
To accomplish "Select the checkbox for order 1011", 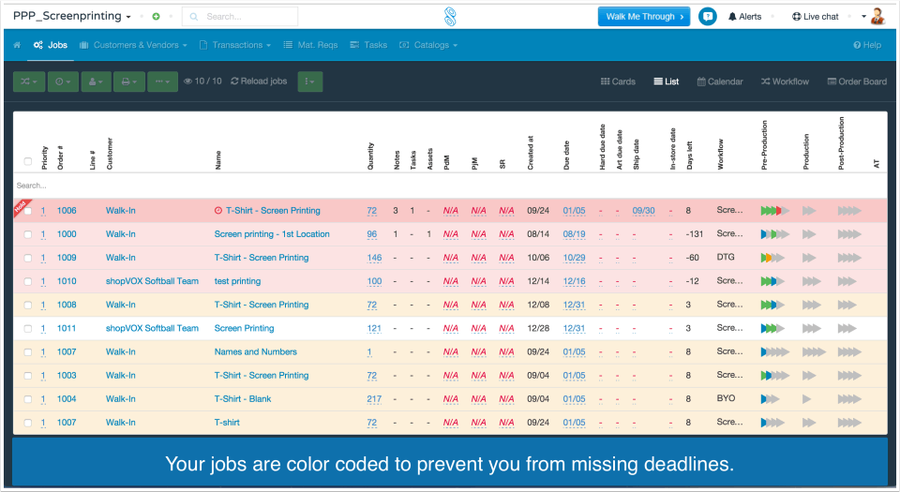I will pyautogui.click(x=28, y=329).
